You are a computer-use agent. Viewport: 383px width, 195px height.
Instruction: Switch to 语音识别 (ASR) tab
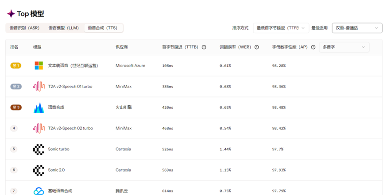(x=25, y=28)
